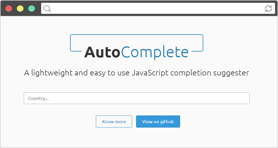Click the right bracket of logo frame
The width and height of the screenshot is (278, 148).
197,43
